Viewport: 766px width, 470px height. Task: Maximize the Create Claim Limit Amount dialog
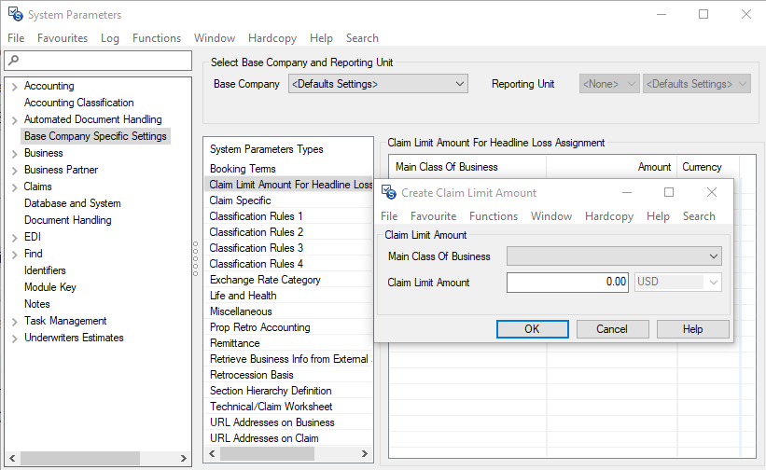click(x=668, y=192)
